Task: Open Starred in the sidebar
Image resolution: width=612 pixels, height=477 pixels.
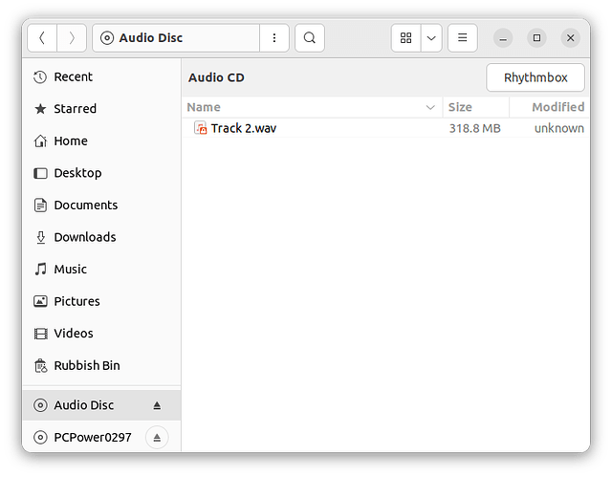Action: click(101, 109)
